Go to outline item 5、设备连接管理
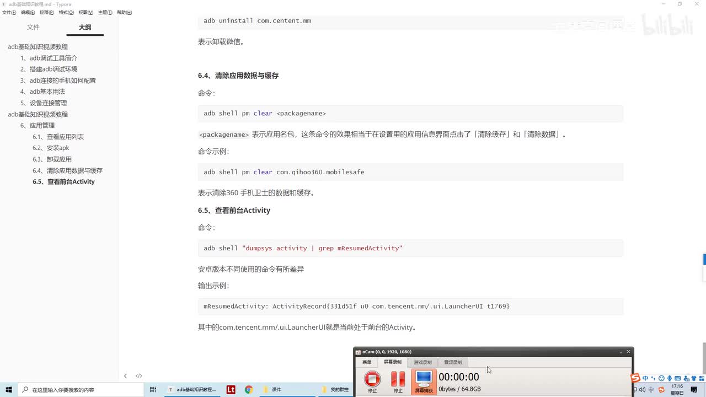The height and width of the screenshot is (397, 706). click(x=44, y=103)
